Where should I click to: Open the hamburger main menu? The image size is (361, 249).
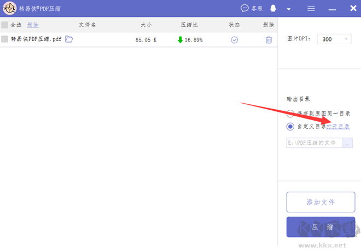pyautogui.click(x=311, y=9)
